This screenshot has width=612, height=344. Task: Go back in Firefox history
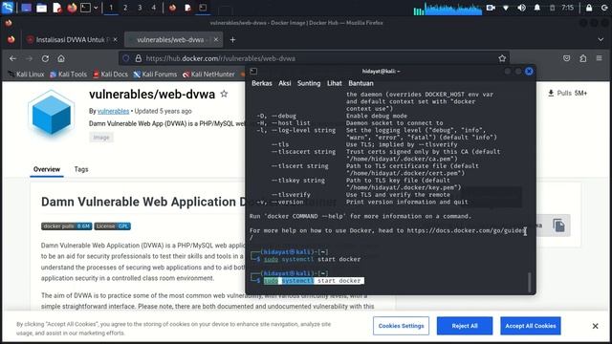coord(12,58)
